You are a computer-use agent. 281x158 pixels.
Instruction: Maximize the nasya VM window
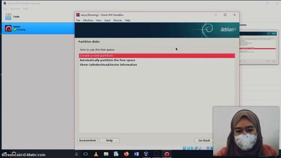coord(225,15)
